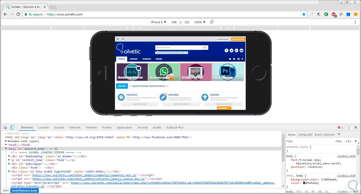The height and width of the screenshot is (194, 361).
Task: Toggle device toolbar icon in DevTools
Action: click(12, 127)
